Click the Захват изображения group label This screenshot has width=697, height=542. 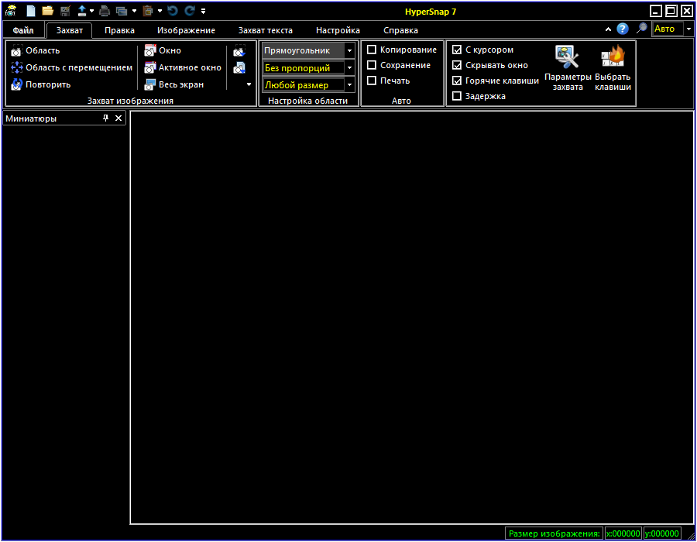tap(130, 101)
